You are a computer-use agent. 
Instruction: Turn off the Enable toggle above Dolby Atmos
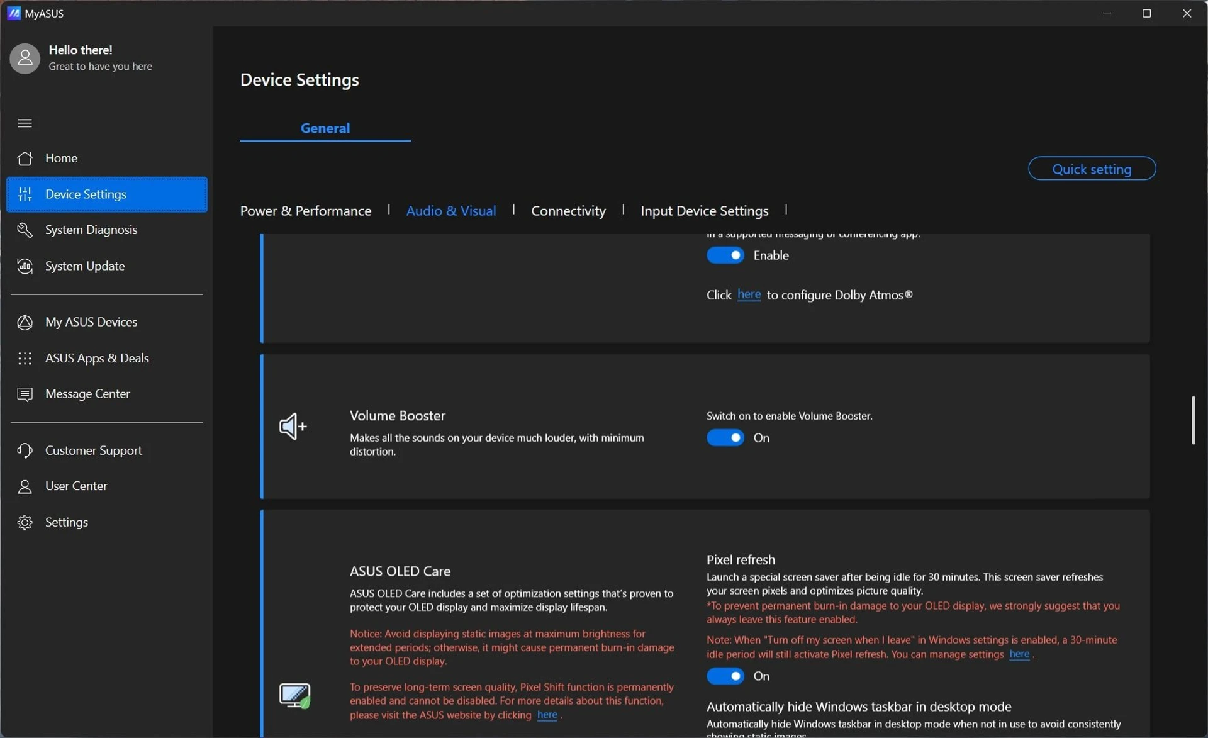tap(725, 255)
